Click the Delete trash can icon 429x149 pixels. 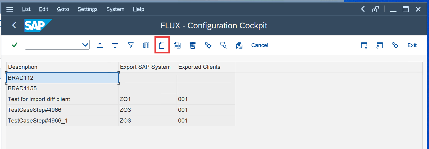coord(193,45)
